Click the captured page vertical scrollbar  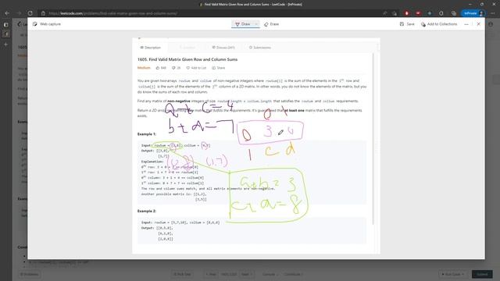pyautogui.click(x=373, y=139)
